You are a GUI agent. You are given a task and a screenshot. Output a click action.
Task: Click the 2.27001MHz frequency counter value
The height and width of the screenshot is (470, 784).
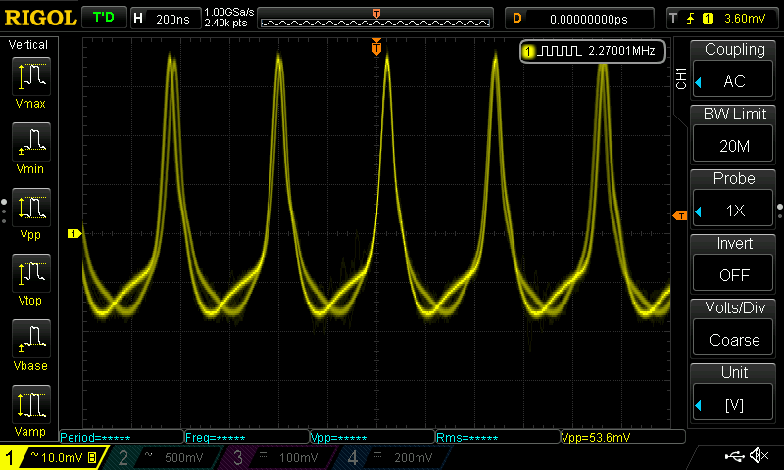click(621, 51)
